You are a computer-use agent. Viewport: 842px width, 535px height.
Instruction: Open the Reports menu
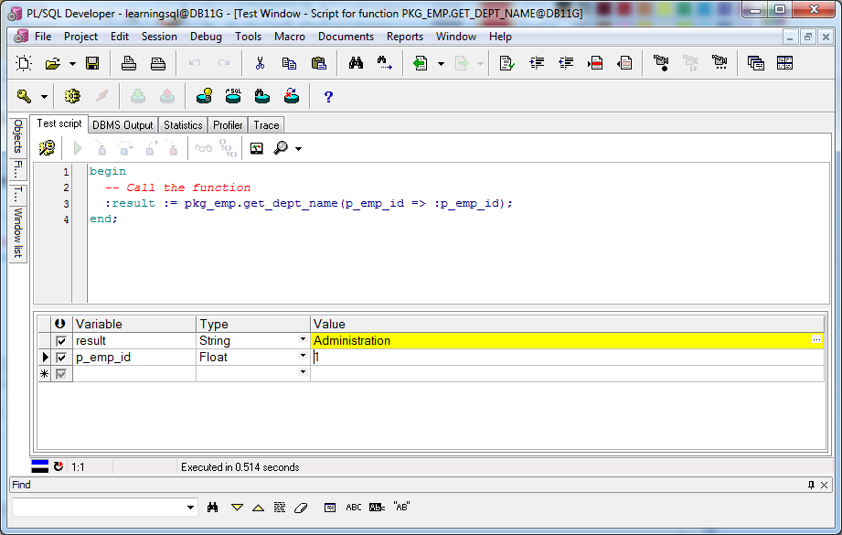tap(404, 37)
